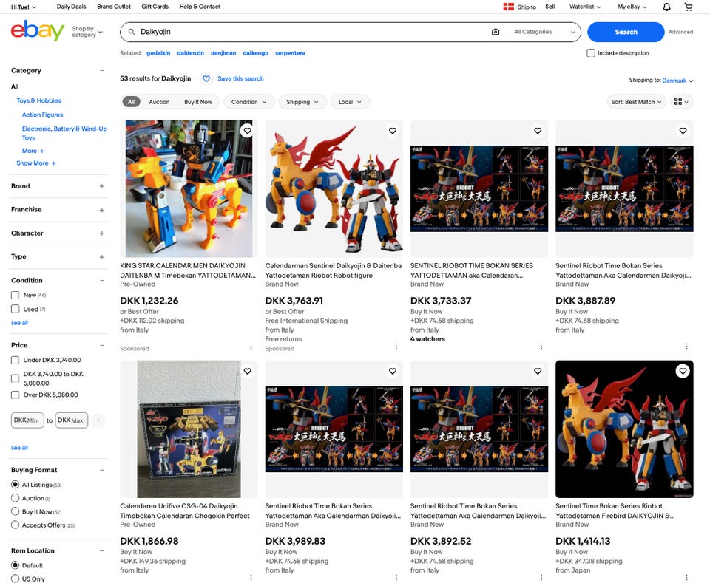Viewport: 710px width, 583px height.
Task: Select the Accepts Offers radio button
Action: pyautogui.click(x=15, y=525)
